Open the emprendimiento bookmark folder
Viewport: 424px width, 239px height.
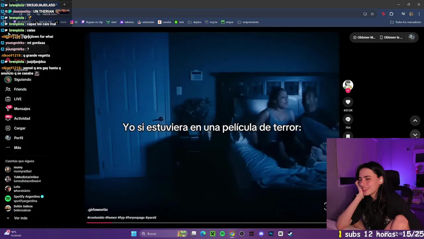248,22
